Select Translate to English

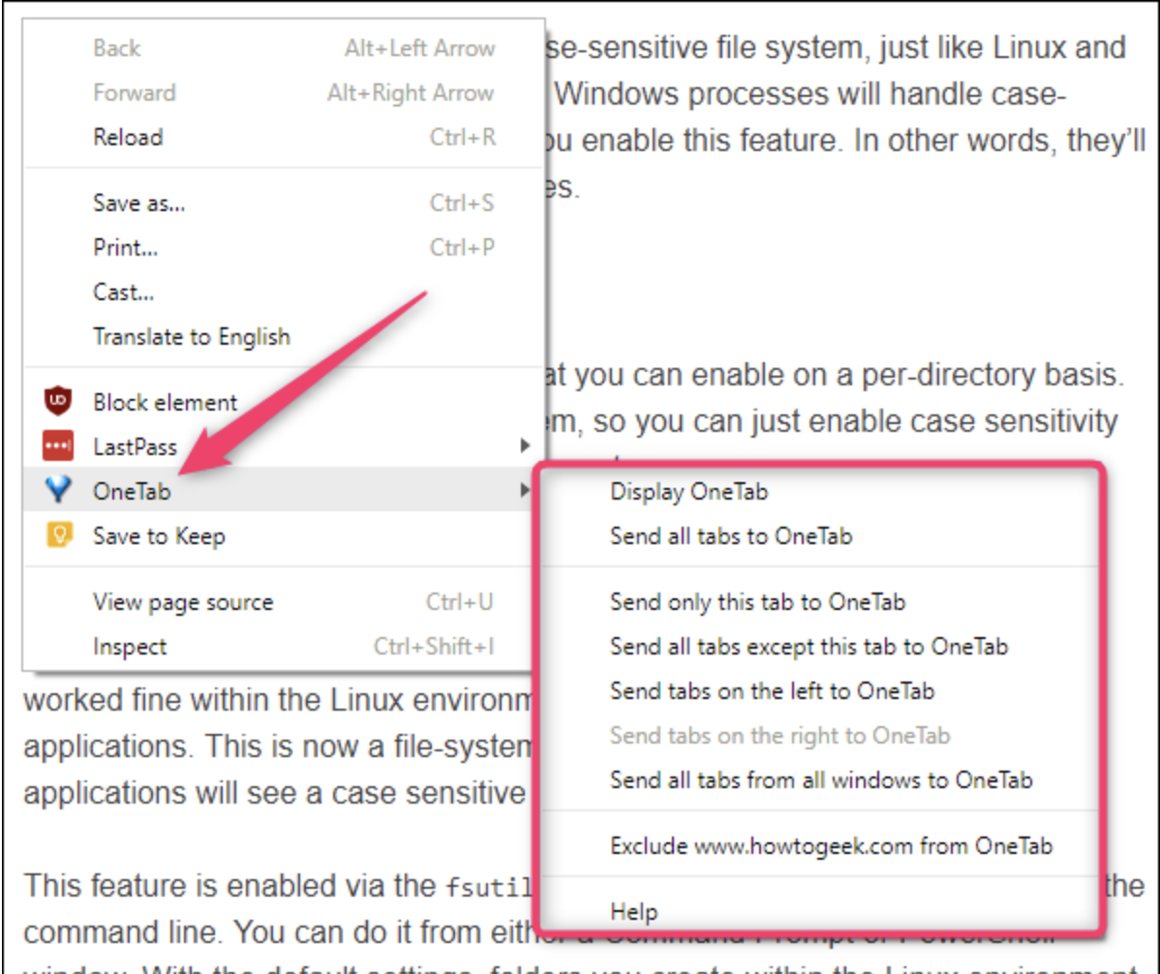284,337
